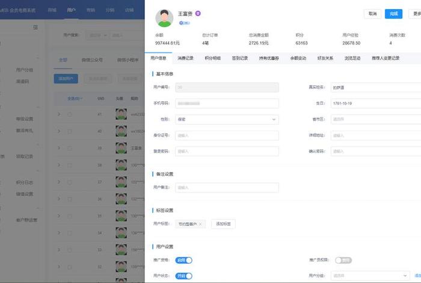Select the 全部 user list tab
The image size is (421, 283).
pos(63,60)
